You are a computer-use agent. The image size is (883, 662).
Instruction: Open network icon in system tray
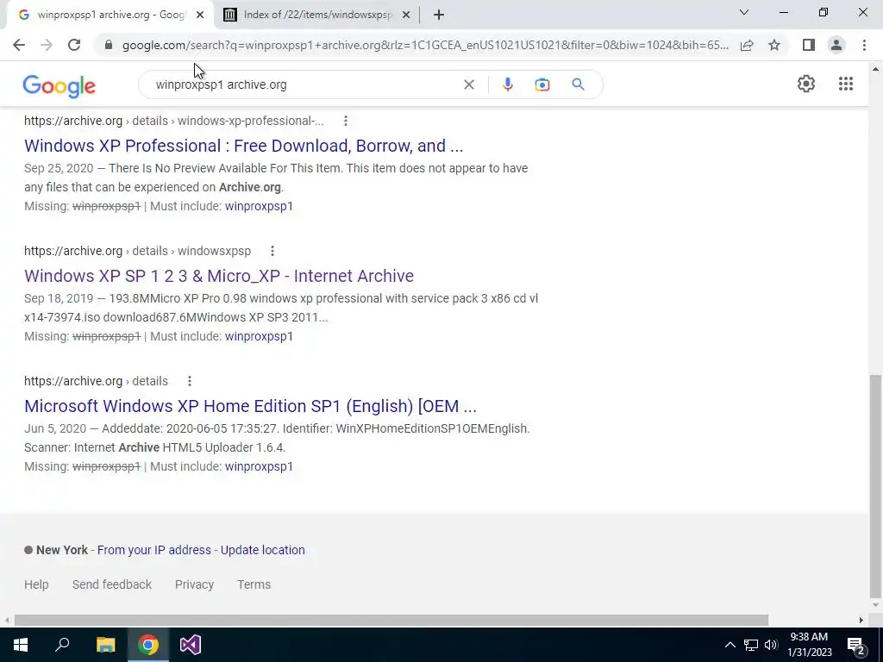[751, 645]
